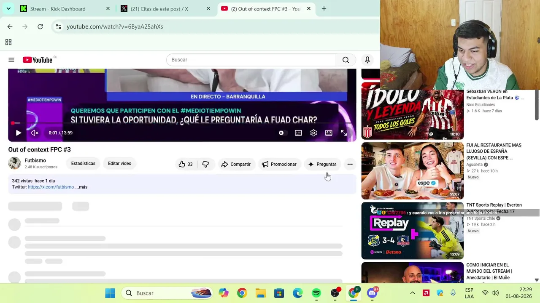Toggle subtitles in the video player
Viewport: 540px width, 303px height.
pos(298,133)
